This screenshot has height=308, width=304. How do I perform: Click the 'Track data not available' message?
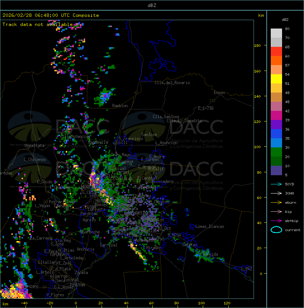point(38,25)
